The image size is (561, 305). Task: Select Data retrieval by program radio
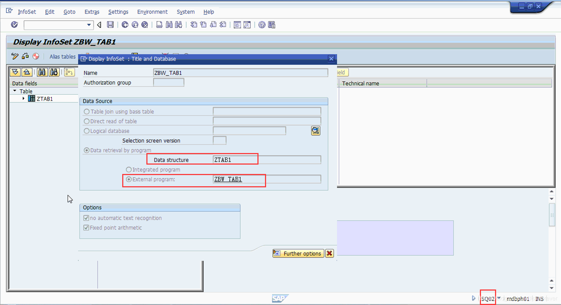tap(87, 150)
